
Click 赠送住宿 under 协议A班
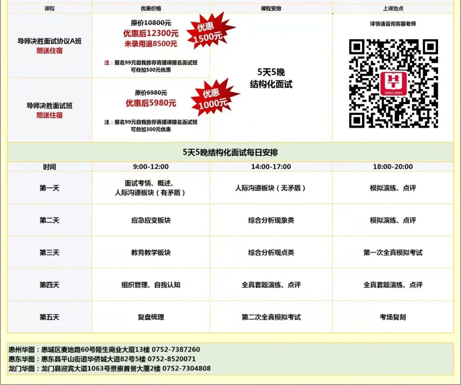(50, 51)
